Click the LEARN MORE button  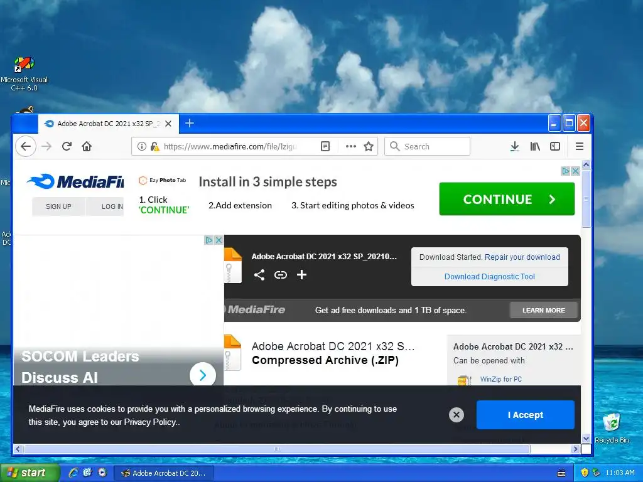click(x=544, y=310)
